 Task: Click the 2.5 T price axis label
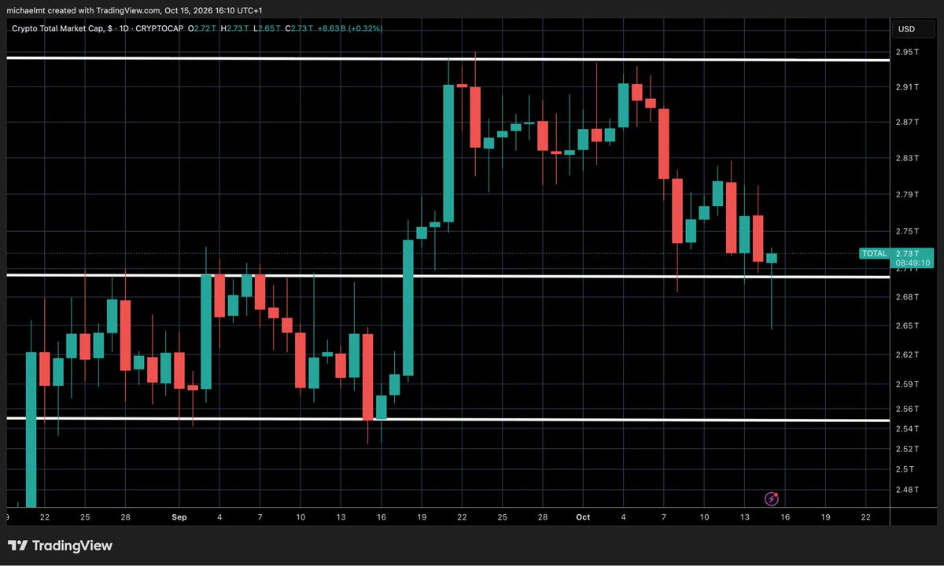[905, 469]
